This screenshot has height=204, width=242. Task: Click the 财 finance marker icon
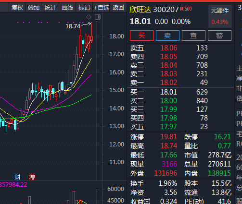tap(17, 177)
